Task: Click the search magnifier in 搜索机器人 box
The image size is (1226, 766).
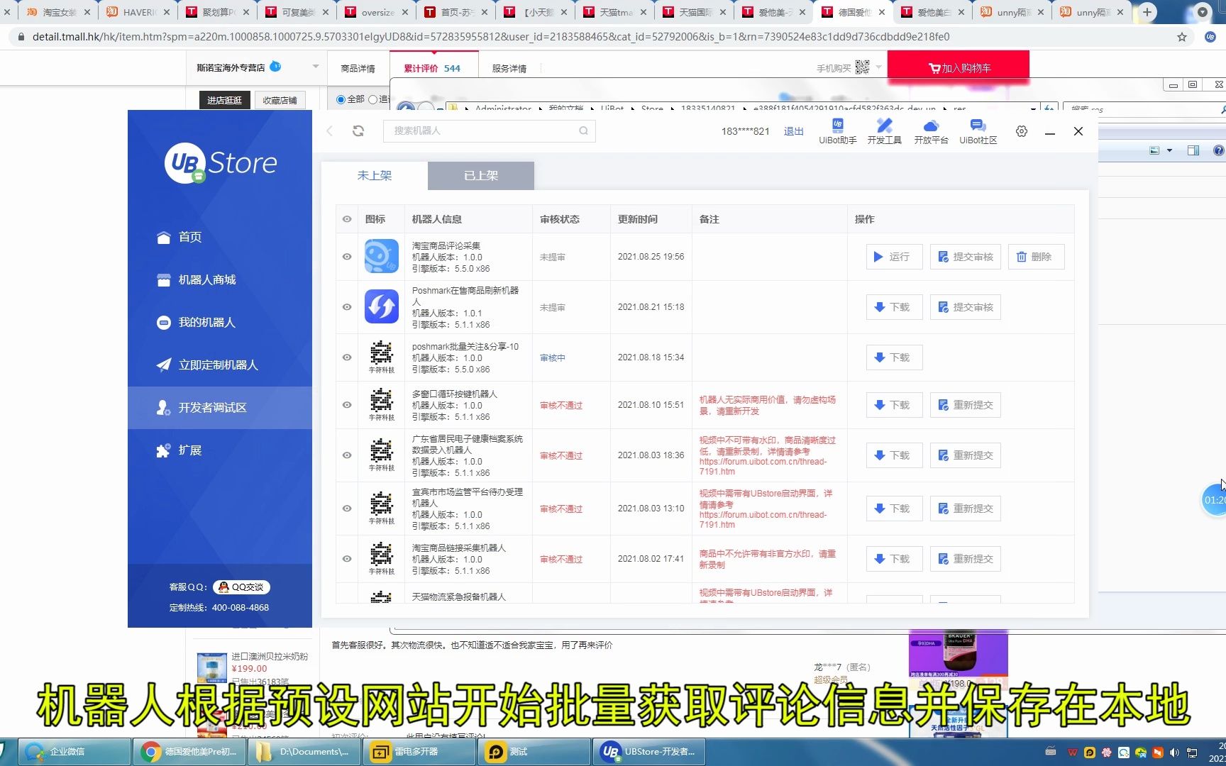Action: tap(583, 131)
